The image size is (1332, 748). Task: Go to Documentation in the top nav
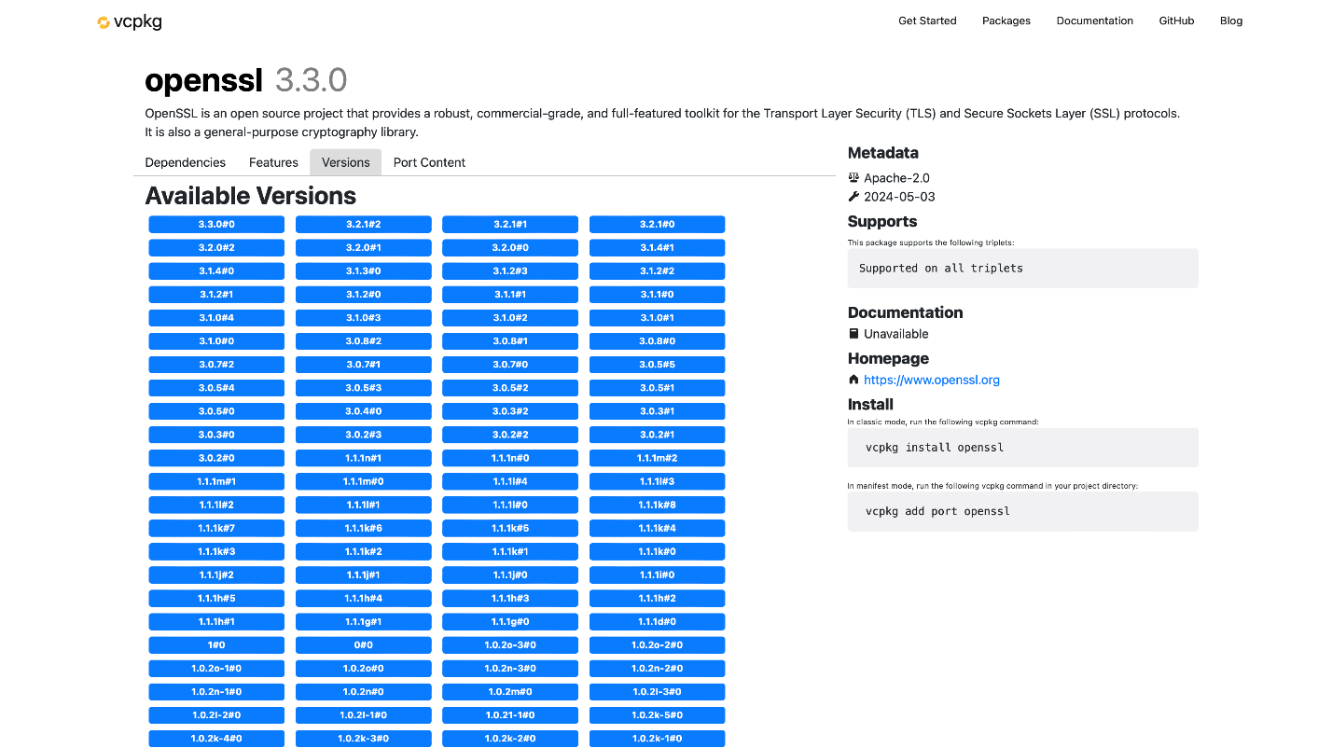(x=1095, y=21)
